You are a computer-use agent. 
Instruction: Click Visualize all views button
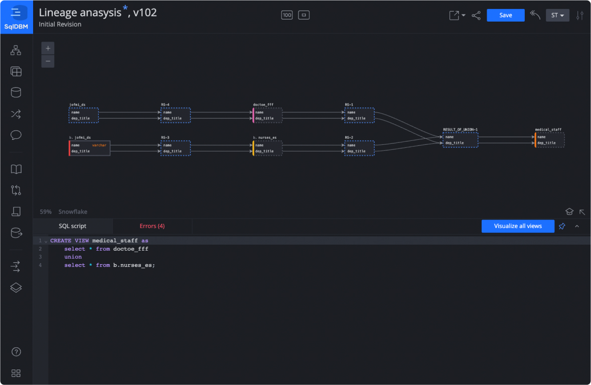518,226
